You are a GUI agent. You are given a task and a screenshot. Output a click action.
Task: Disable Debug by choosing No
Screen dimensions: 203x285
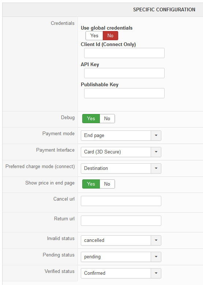pyautogui.click(x=107, y=118)
